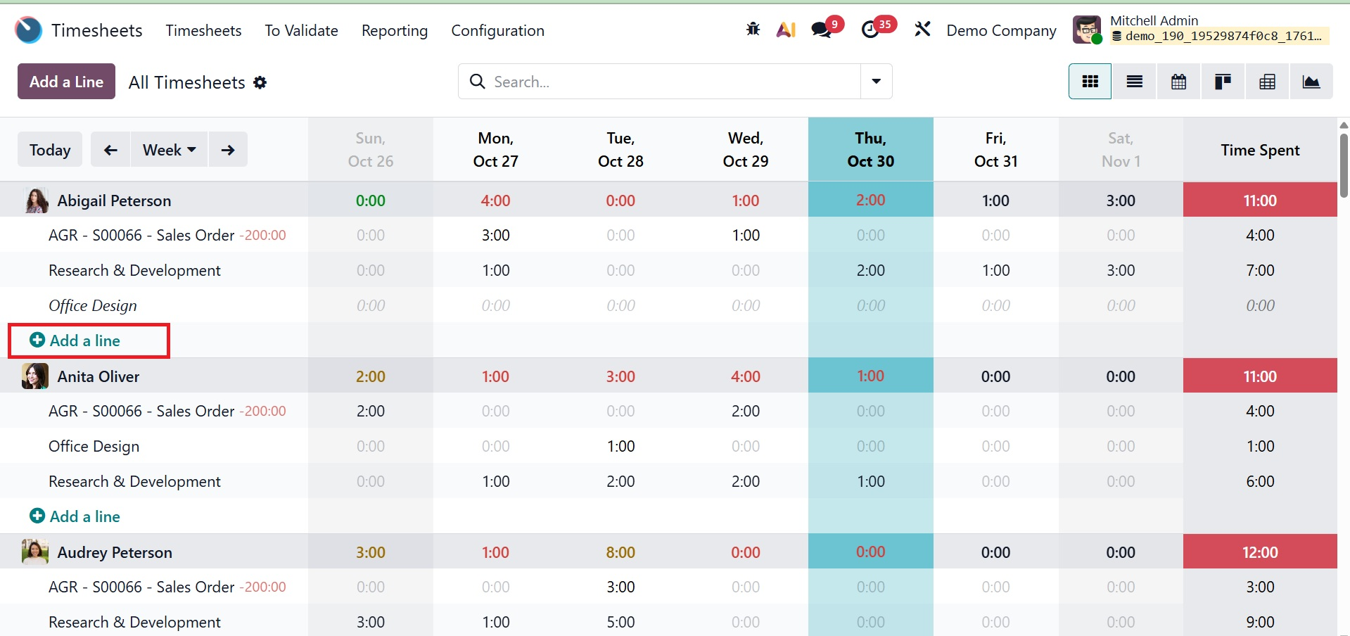1350x636 pixels.
Task: Open the Configuration menu
Action: (x=497, y=30)
